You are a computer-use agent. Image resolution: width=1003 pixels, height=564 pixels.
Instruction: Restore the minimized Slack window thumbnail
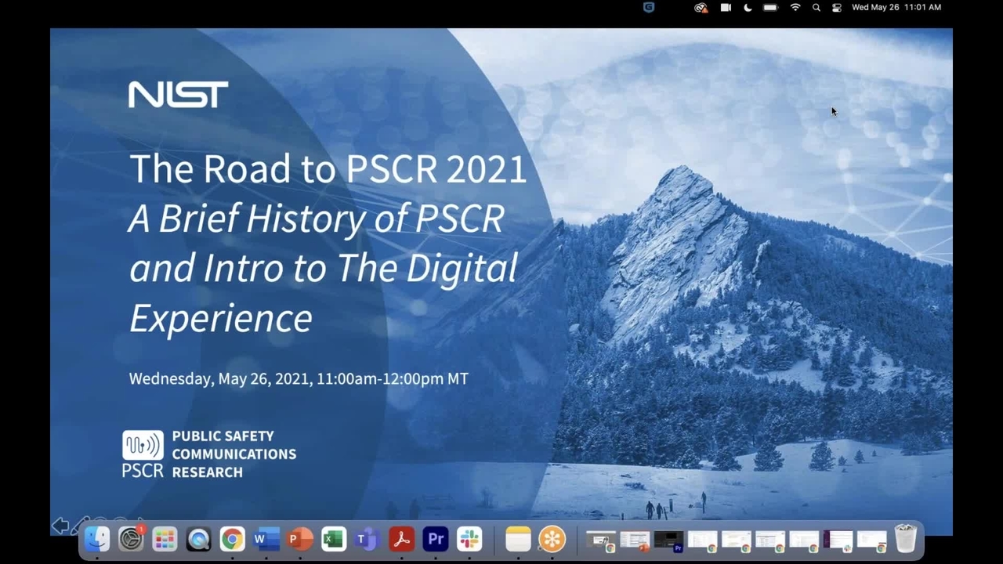[x=838, y=540]
